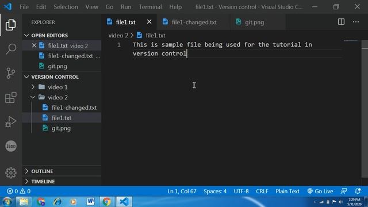Open the Manage gear icon
368x207 pixels.
11,173
